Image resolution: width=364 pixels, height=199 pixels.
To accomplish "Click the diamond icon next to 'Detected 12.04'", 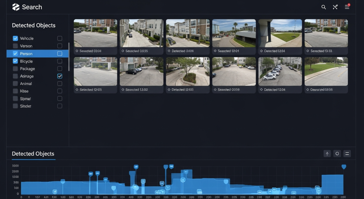I will pos(261,90).
